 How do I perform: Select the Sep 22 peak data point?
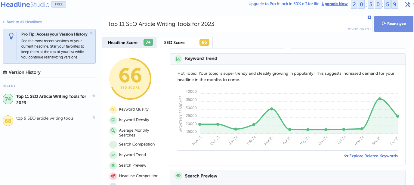[x=380, y=99]
